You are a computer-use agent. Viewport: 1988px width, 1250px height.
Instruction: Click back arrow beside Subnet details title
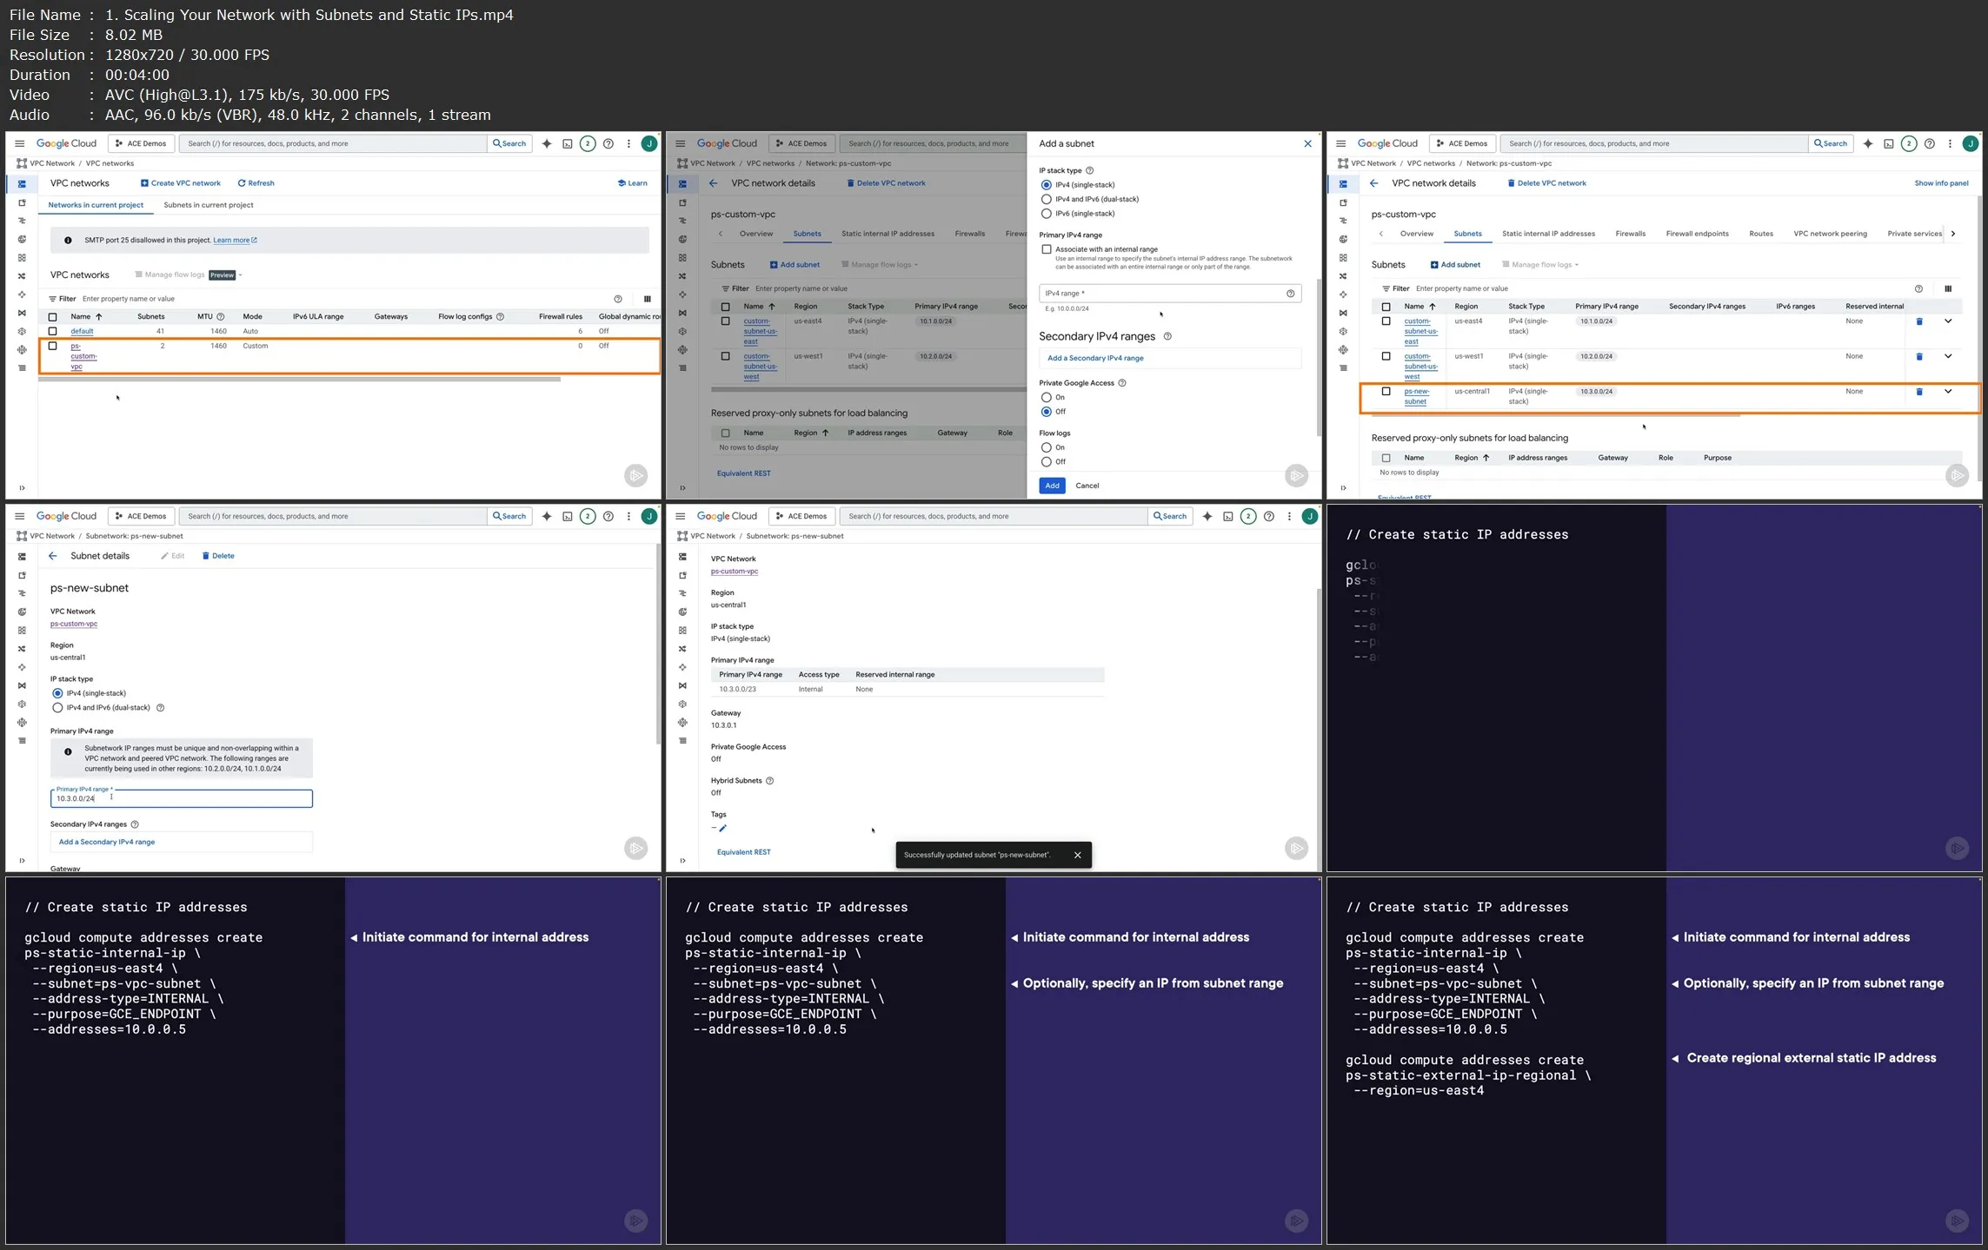click(x=53, y=556)
